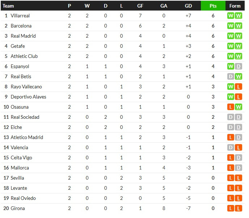
Task: Click the Team column header
Action: pos(8,6)
